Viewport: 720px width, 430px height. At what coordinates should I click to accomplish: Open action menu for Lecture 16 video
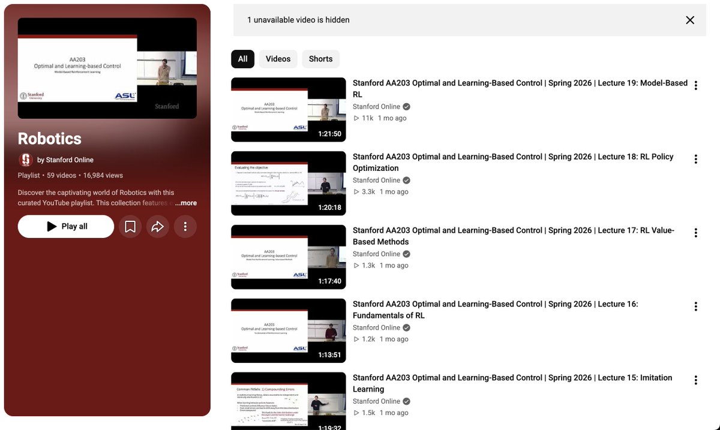696,306
